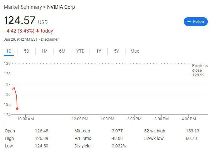
Task: Click the 10:00 AM axis marker
Action: tap(25, 119)
